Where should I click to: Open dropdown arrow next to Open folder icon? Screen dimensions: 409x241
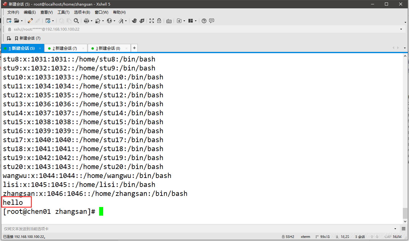(22, 21)
